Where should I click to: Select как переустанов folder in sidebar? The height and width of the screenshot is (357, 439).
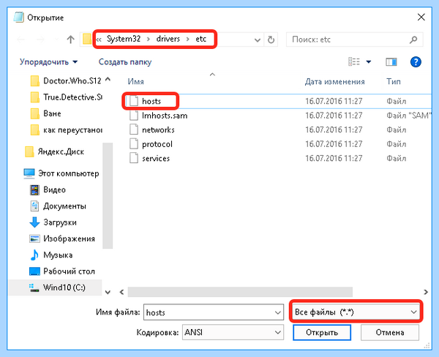pyautogui.click(x=66, y=130)
